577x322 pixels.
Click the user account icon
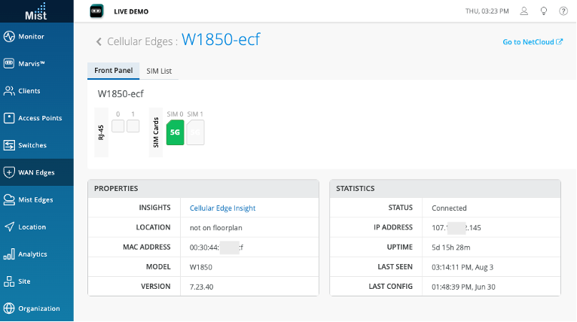tap(524, 11)
